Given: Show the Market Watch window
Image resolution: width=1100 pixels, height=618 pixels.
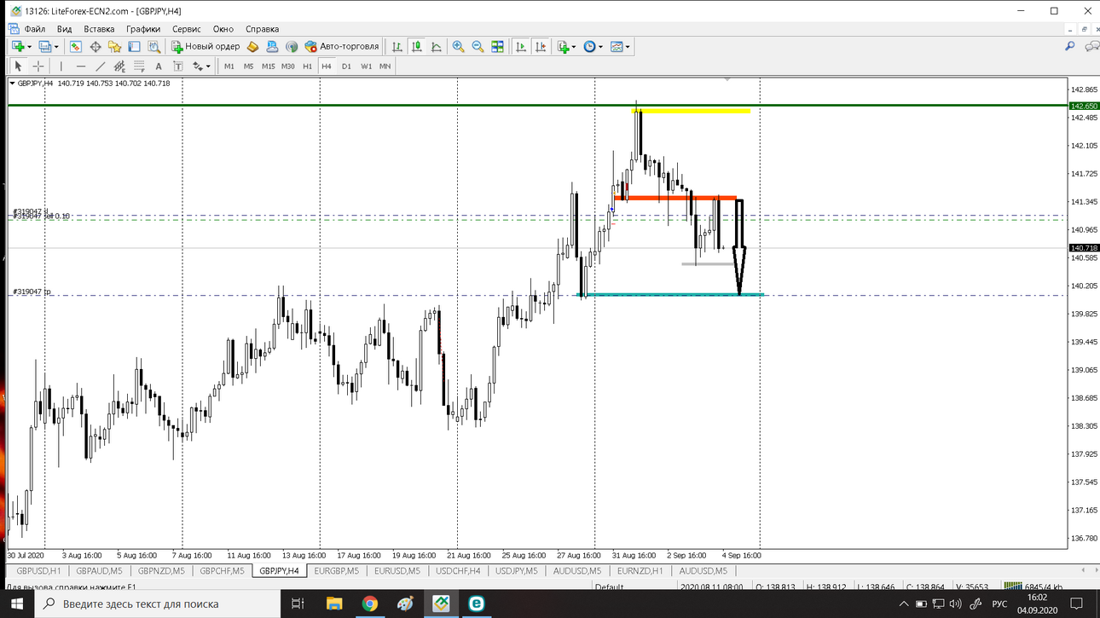Looking at the screenshot, I should (x=76, y=47).
